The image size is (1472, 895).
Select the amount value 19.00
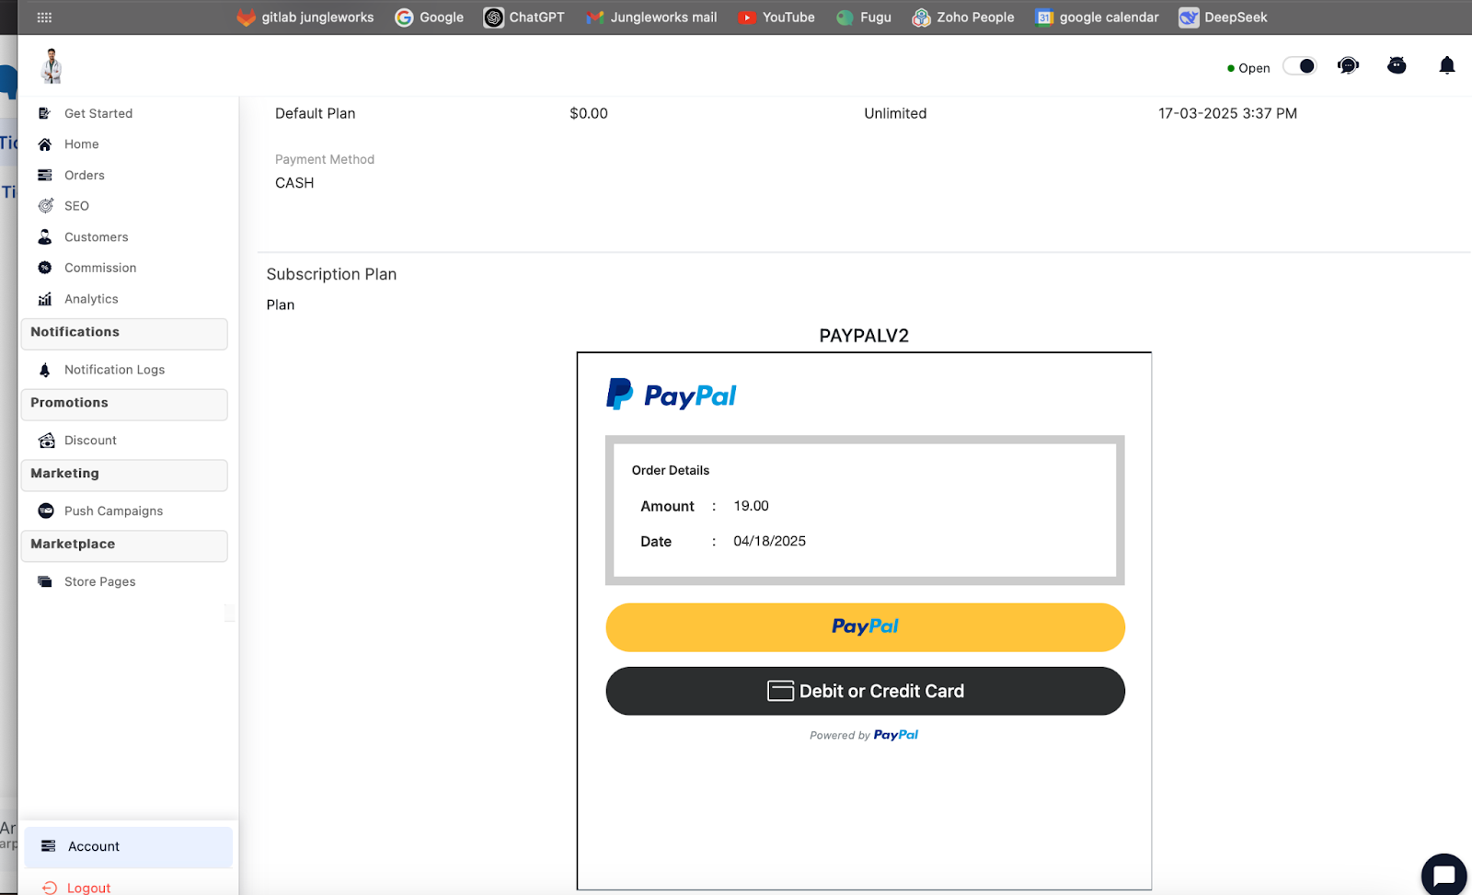point(751,506)
